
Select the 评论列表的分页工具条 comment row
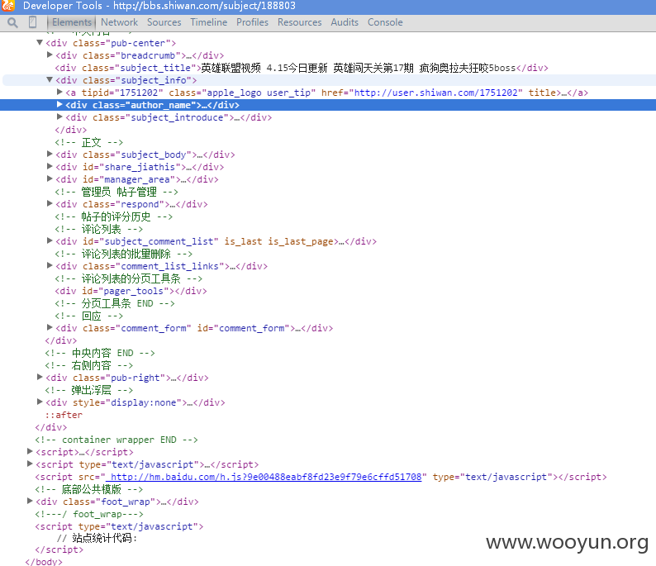tap(128, 278)
